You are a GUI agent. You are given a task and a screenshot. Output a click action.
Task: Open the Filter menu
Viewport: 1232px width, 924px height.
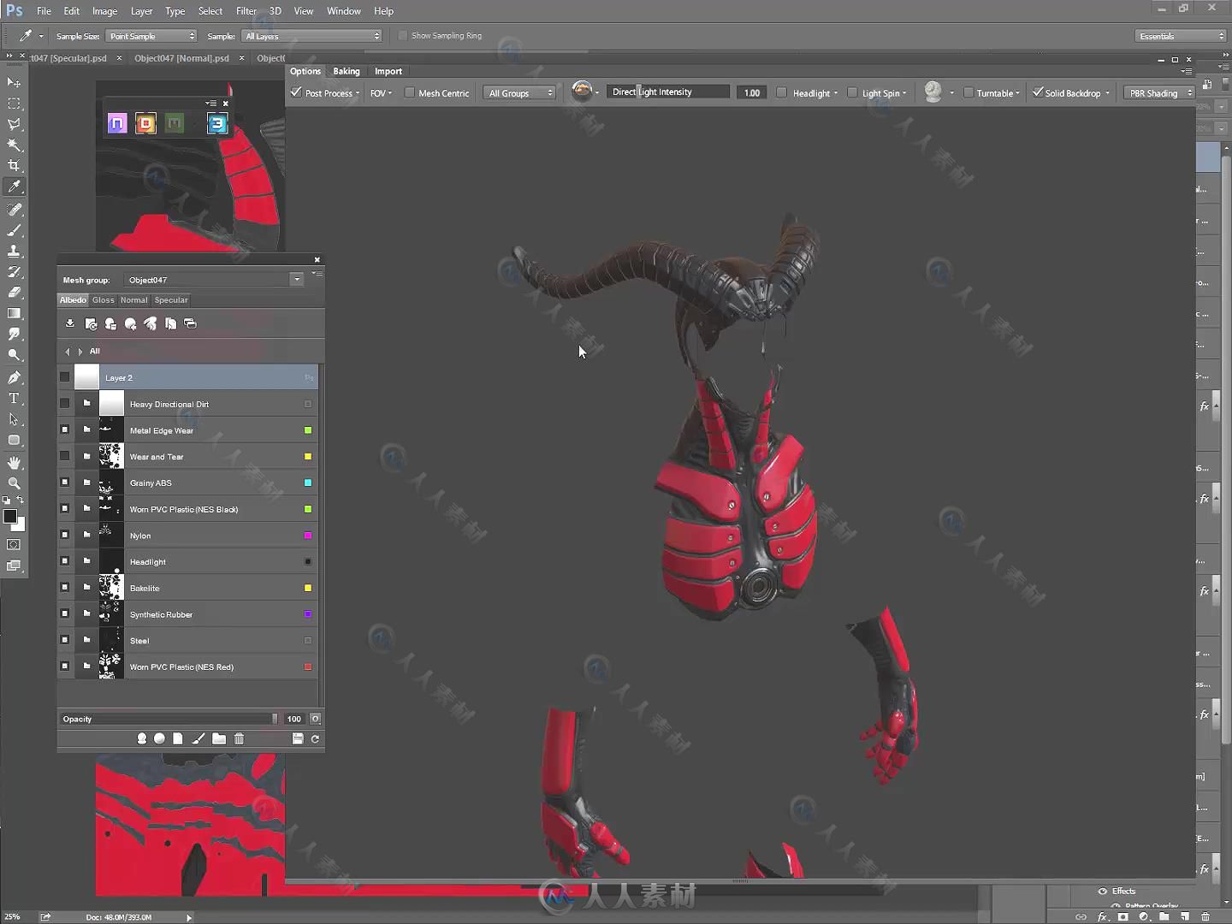click(246, 11)
